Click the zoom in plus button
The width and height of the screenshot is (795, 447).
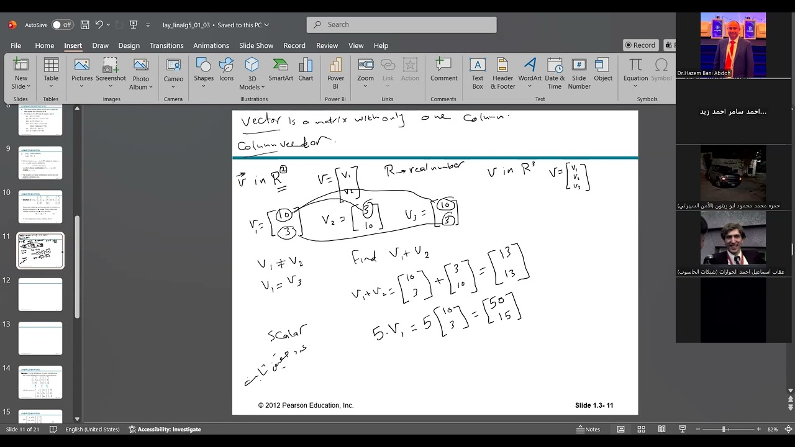point(758,429)
